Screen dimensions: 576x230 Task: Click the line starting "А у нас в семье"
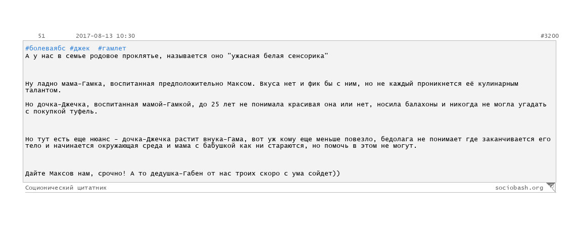click(x=177, y=56)
